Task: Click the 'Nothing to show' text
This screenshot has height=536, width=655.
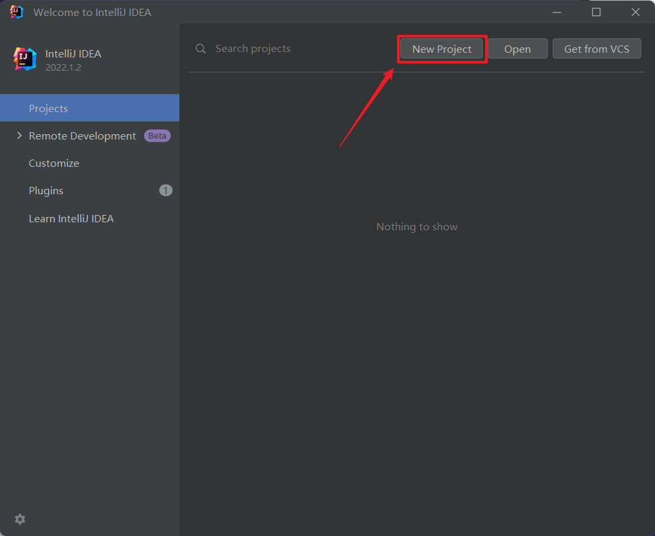Action: [417, 226]
